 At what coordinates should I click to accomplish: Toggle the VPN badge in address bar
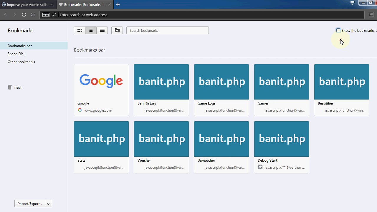click(46, 15)
